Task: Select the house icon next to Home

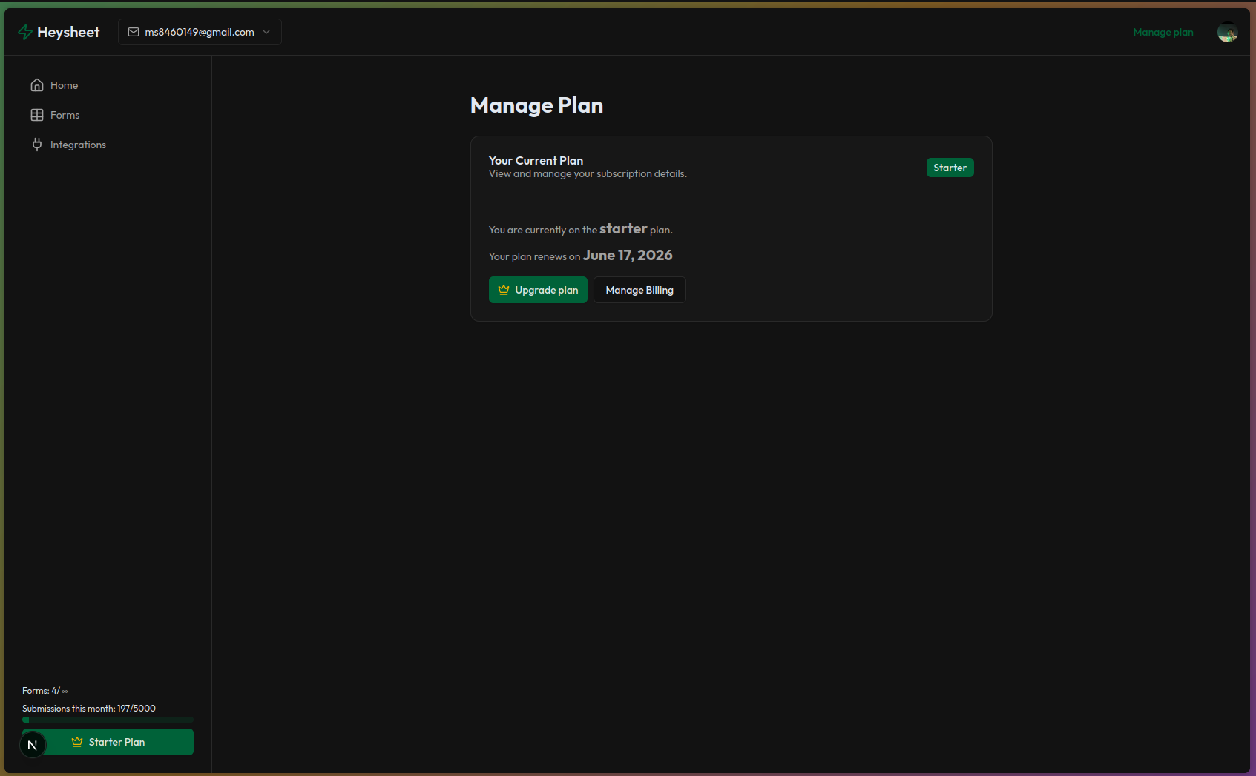Action: pyautogui.click(x=37, y=85)
